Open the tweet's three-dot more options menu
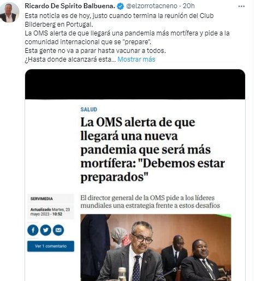 (241, 7)
